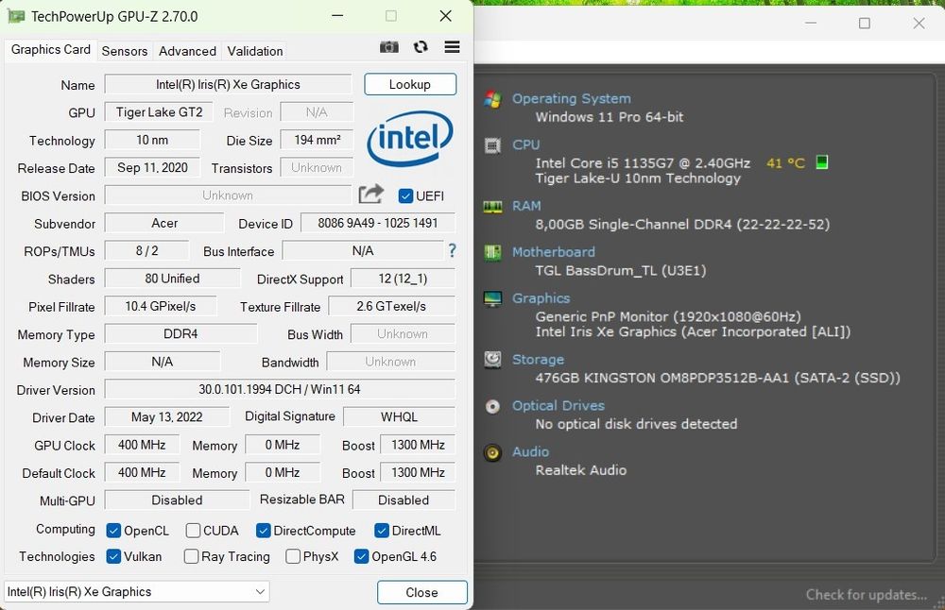Click the Release Date field Sep 11, 2020
The height and width of the screenshot is (610, 945).
[x=152, y=167]
